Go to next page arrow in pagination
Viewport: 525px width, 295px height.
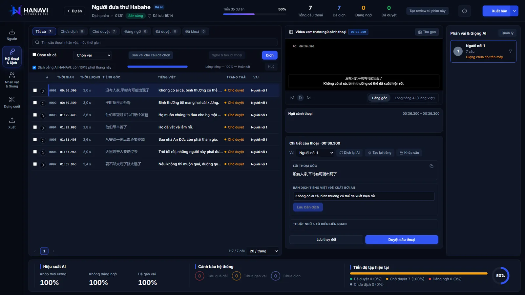click(53, 251)
